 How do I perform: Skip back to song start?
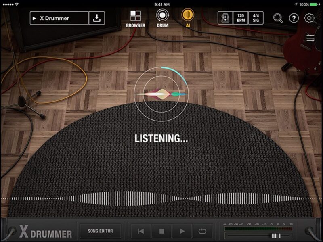point(141,231)
